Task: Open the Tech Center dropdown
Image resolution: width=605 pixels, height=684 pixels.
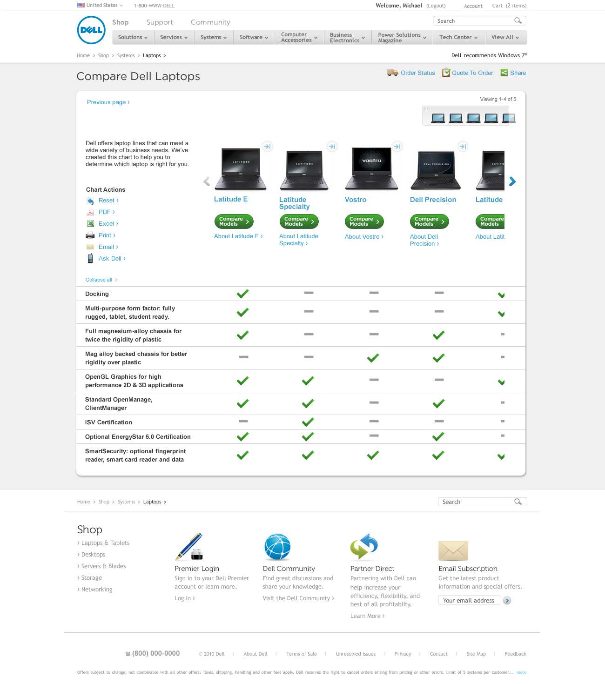Action: point(458,37)
